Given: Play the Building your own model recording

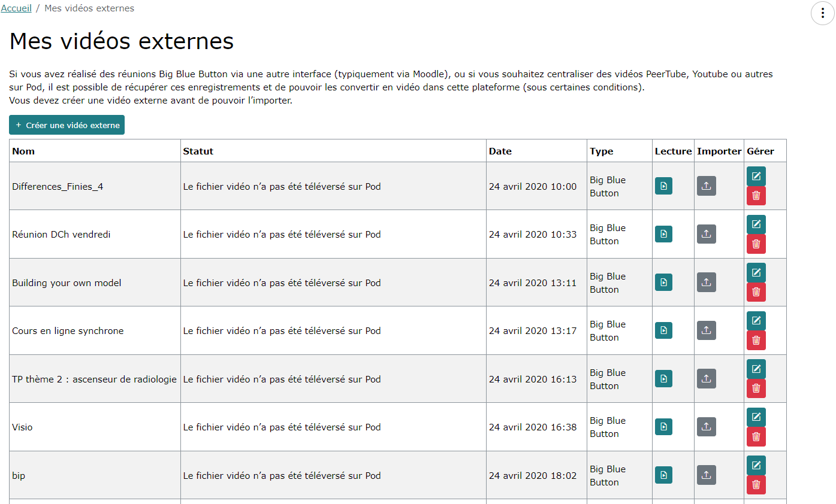Looking at the screenshot, I should (x=663, y=283).
